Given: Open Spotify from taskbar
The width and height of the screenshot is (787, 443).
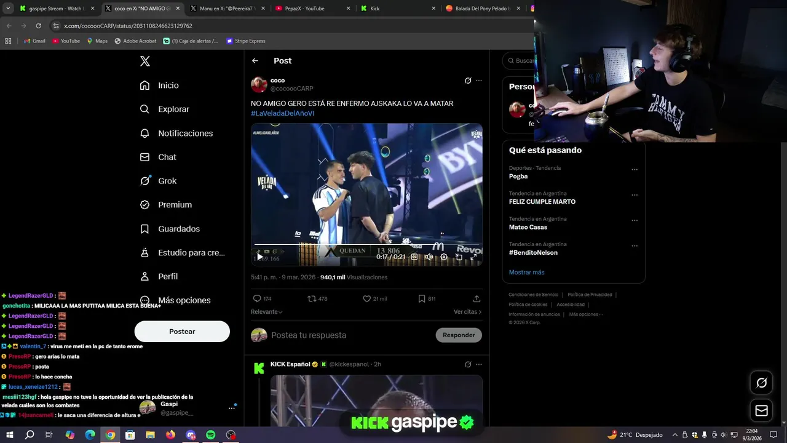Looking at the screenshot, I should point(210,435).
